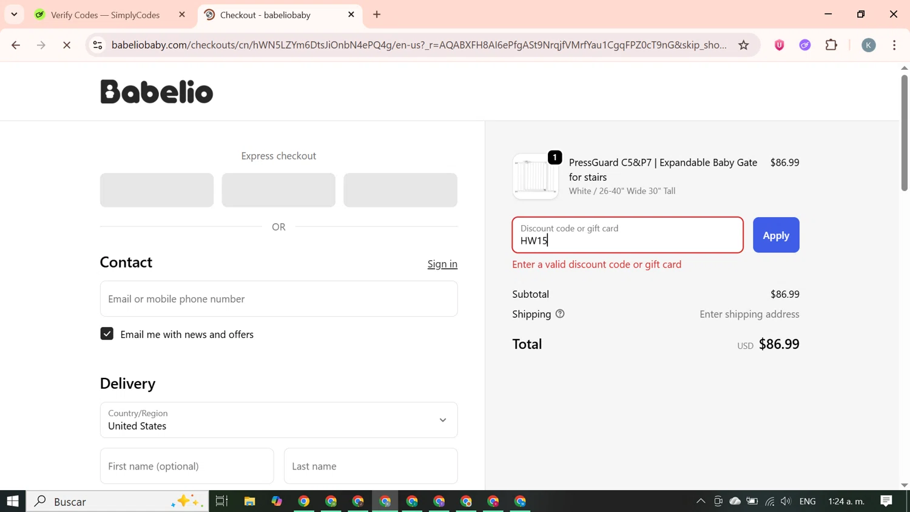Click the baby gate product thumbnail
Screen dimensions: 910x512
tap(535, 176)
